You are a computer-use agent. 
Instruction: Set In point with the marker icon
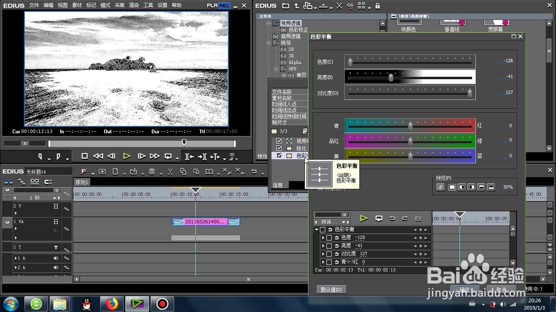pyautogui.click(x=40, y=156)
